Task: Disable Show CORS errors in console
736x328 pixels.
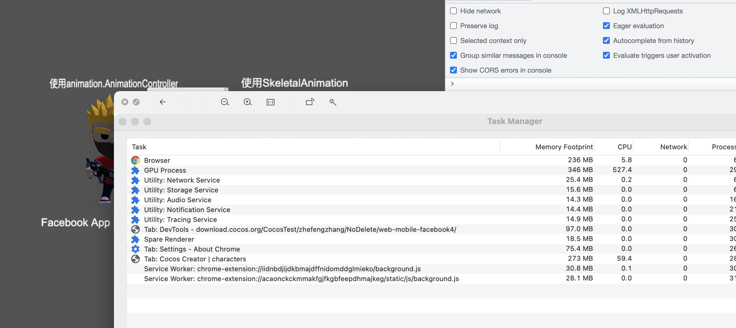Action: coord(453,70)
